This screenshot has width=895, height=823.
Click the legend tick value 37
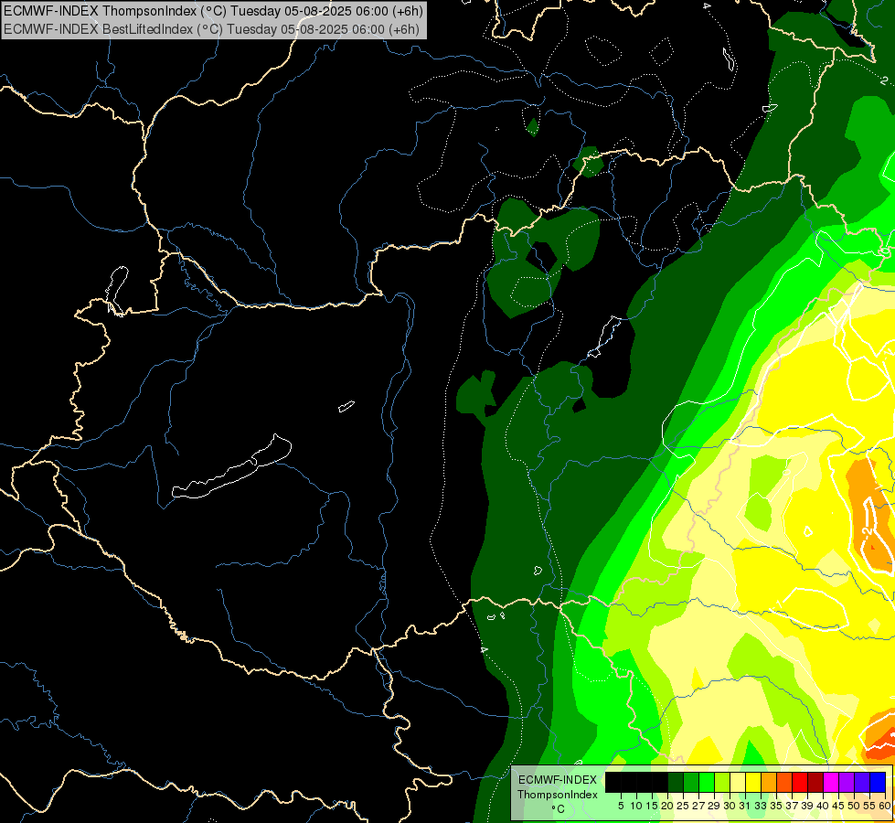pos(793,806)
